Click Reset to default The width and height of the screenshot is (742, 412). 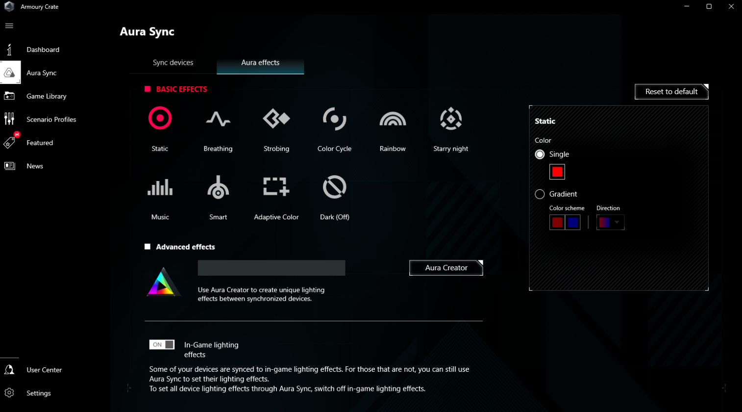click(671, 92)
